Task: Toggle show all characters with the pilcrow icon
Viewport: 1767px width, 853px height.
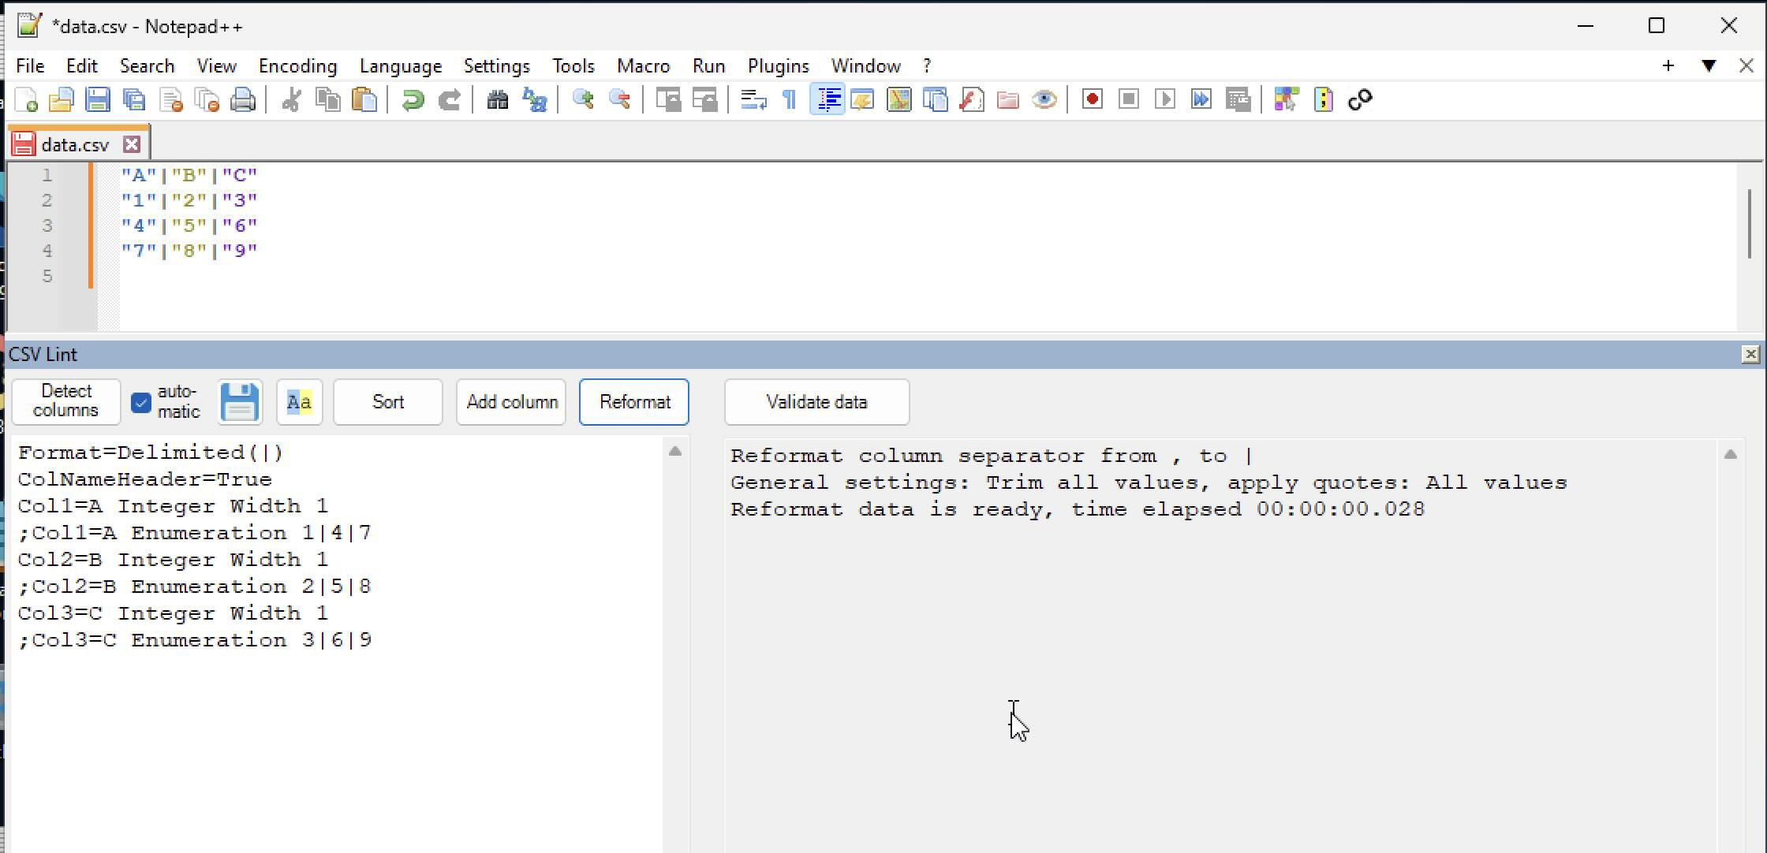Action: pos(789,99)
